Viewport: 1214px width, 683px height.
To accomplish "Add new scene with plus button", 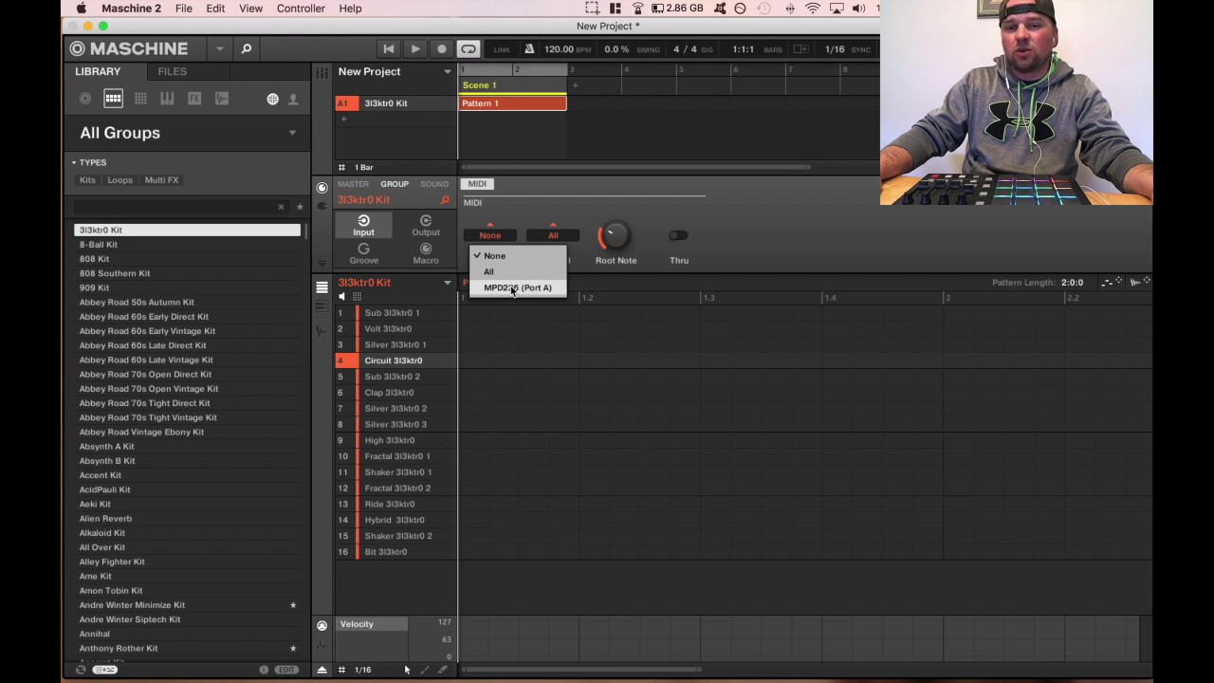I will pyautogui.click(x=575, y=85).
